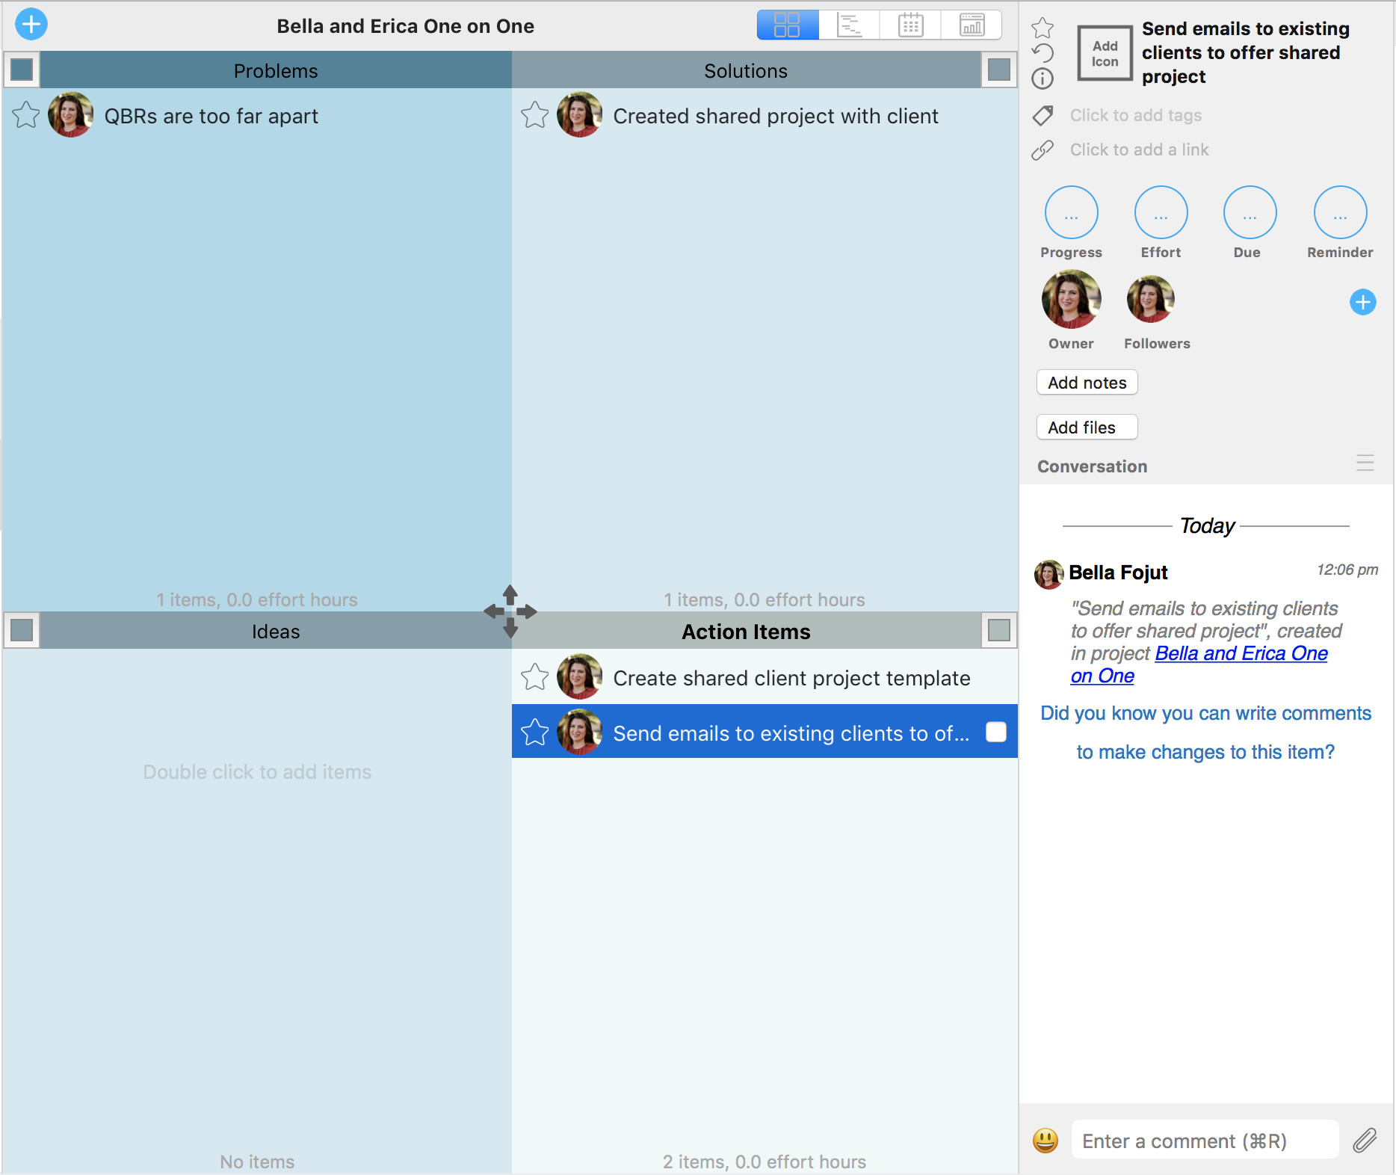Click the Enter a comment field
Viewport: 1396px width, 1175px height.
click(1205, 1141)
